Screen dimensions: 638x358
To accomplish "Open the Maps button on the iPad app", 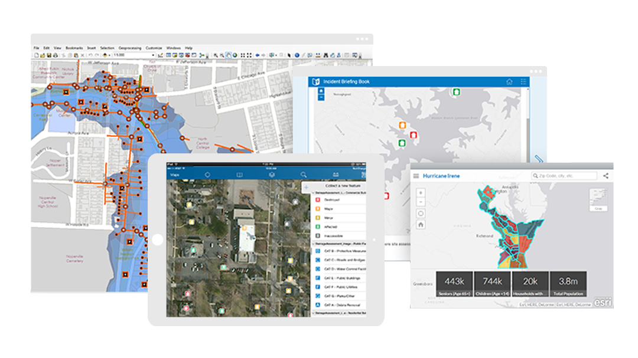I will [175, 175].
